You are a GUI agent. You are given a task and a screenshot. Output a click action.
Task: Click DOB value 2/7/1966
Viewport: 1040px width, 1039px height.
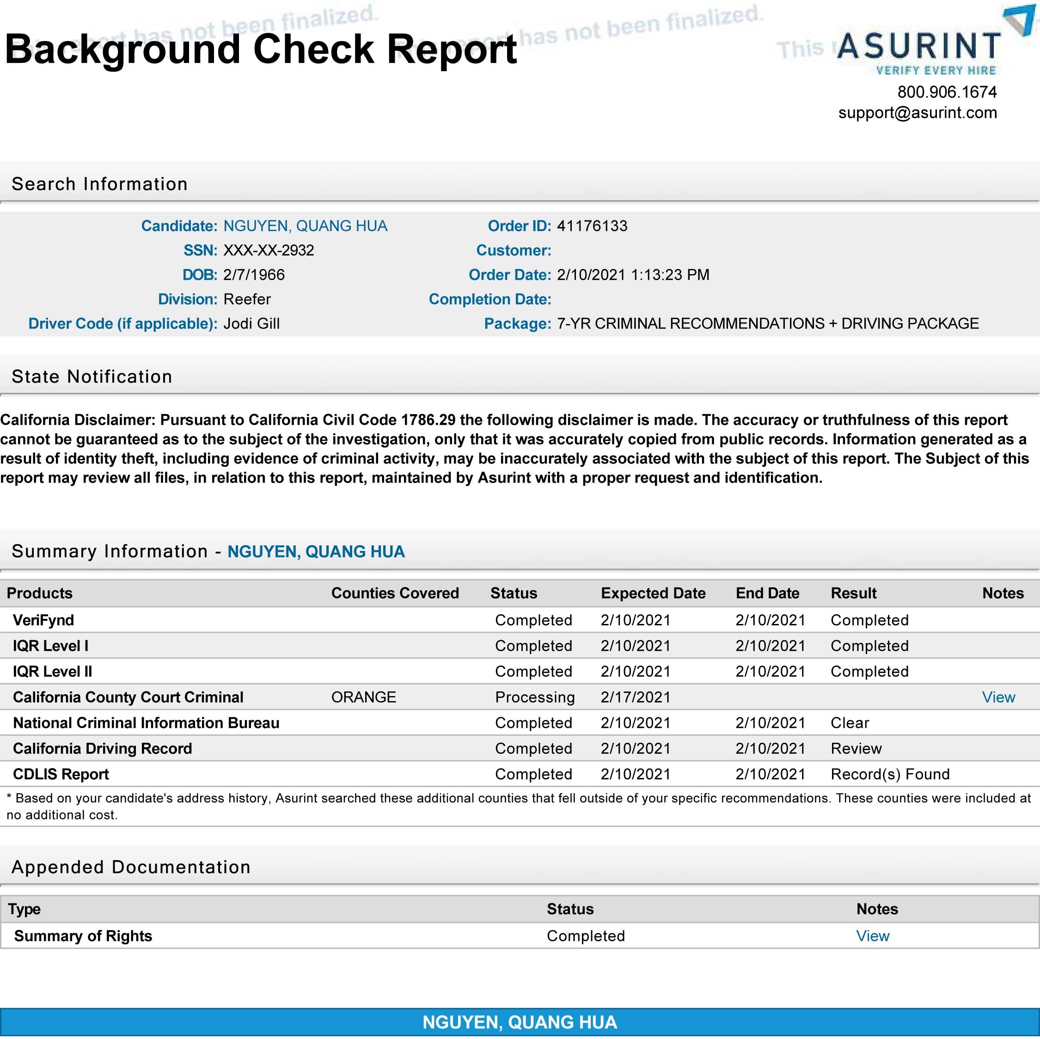pos(254,275)
